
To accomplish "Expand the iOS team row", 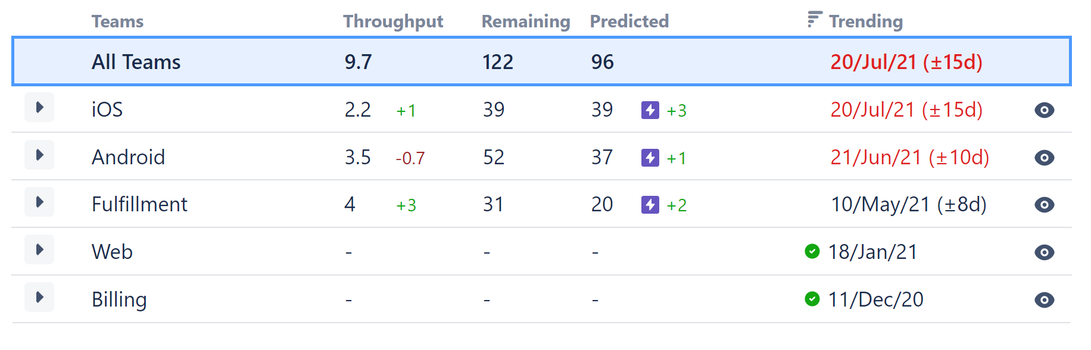I will tap(39, 108).
